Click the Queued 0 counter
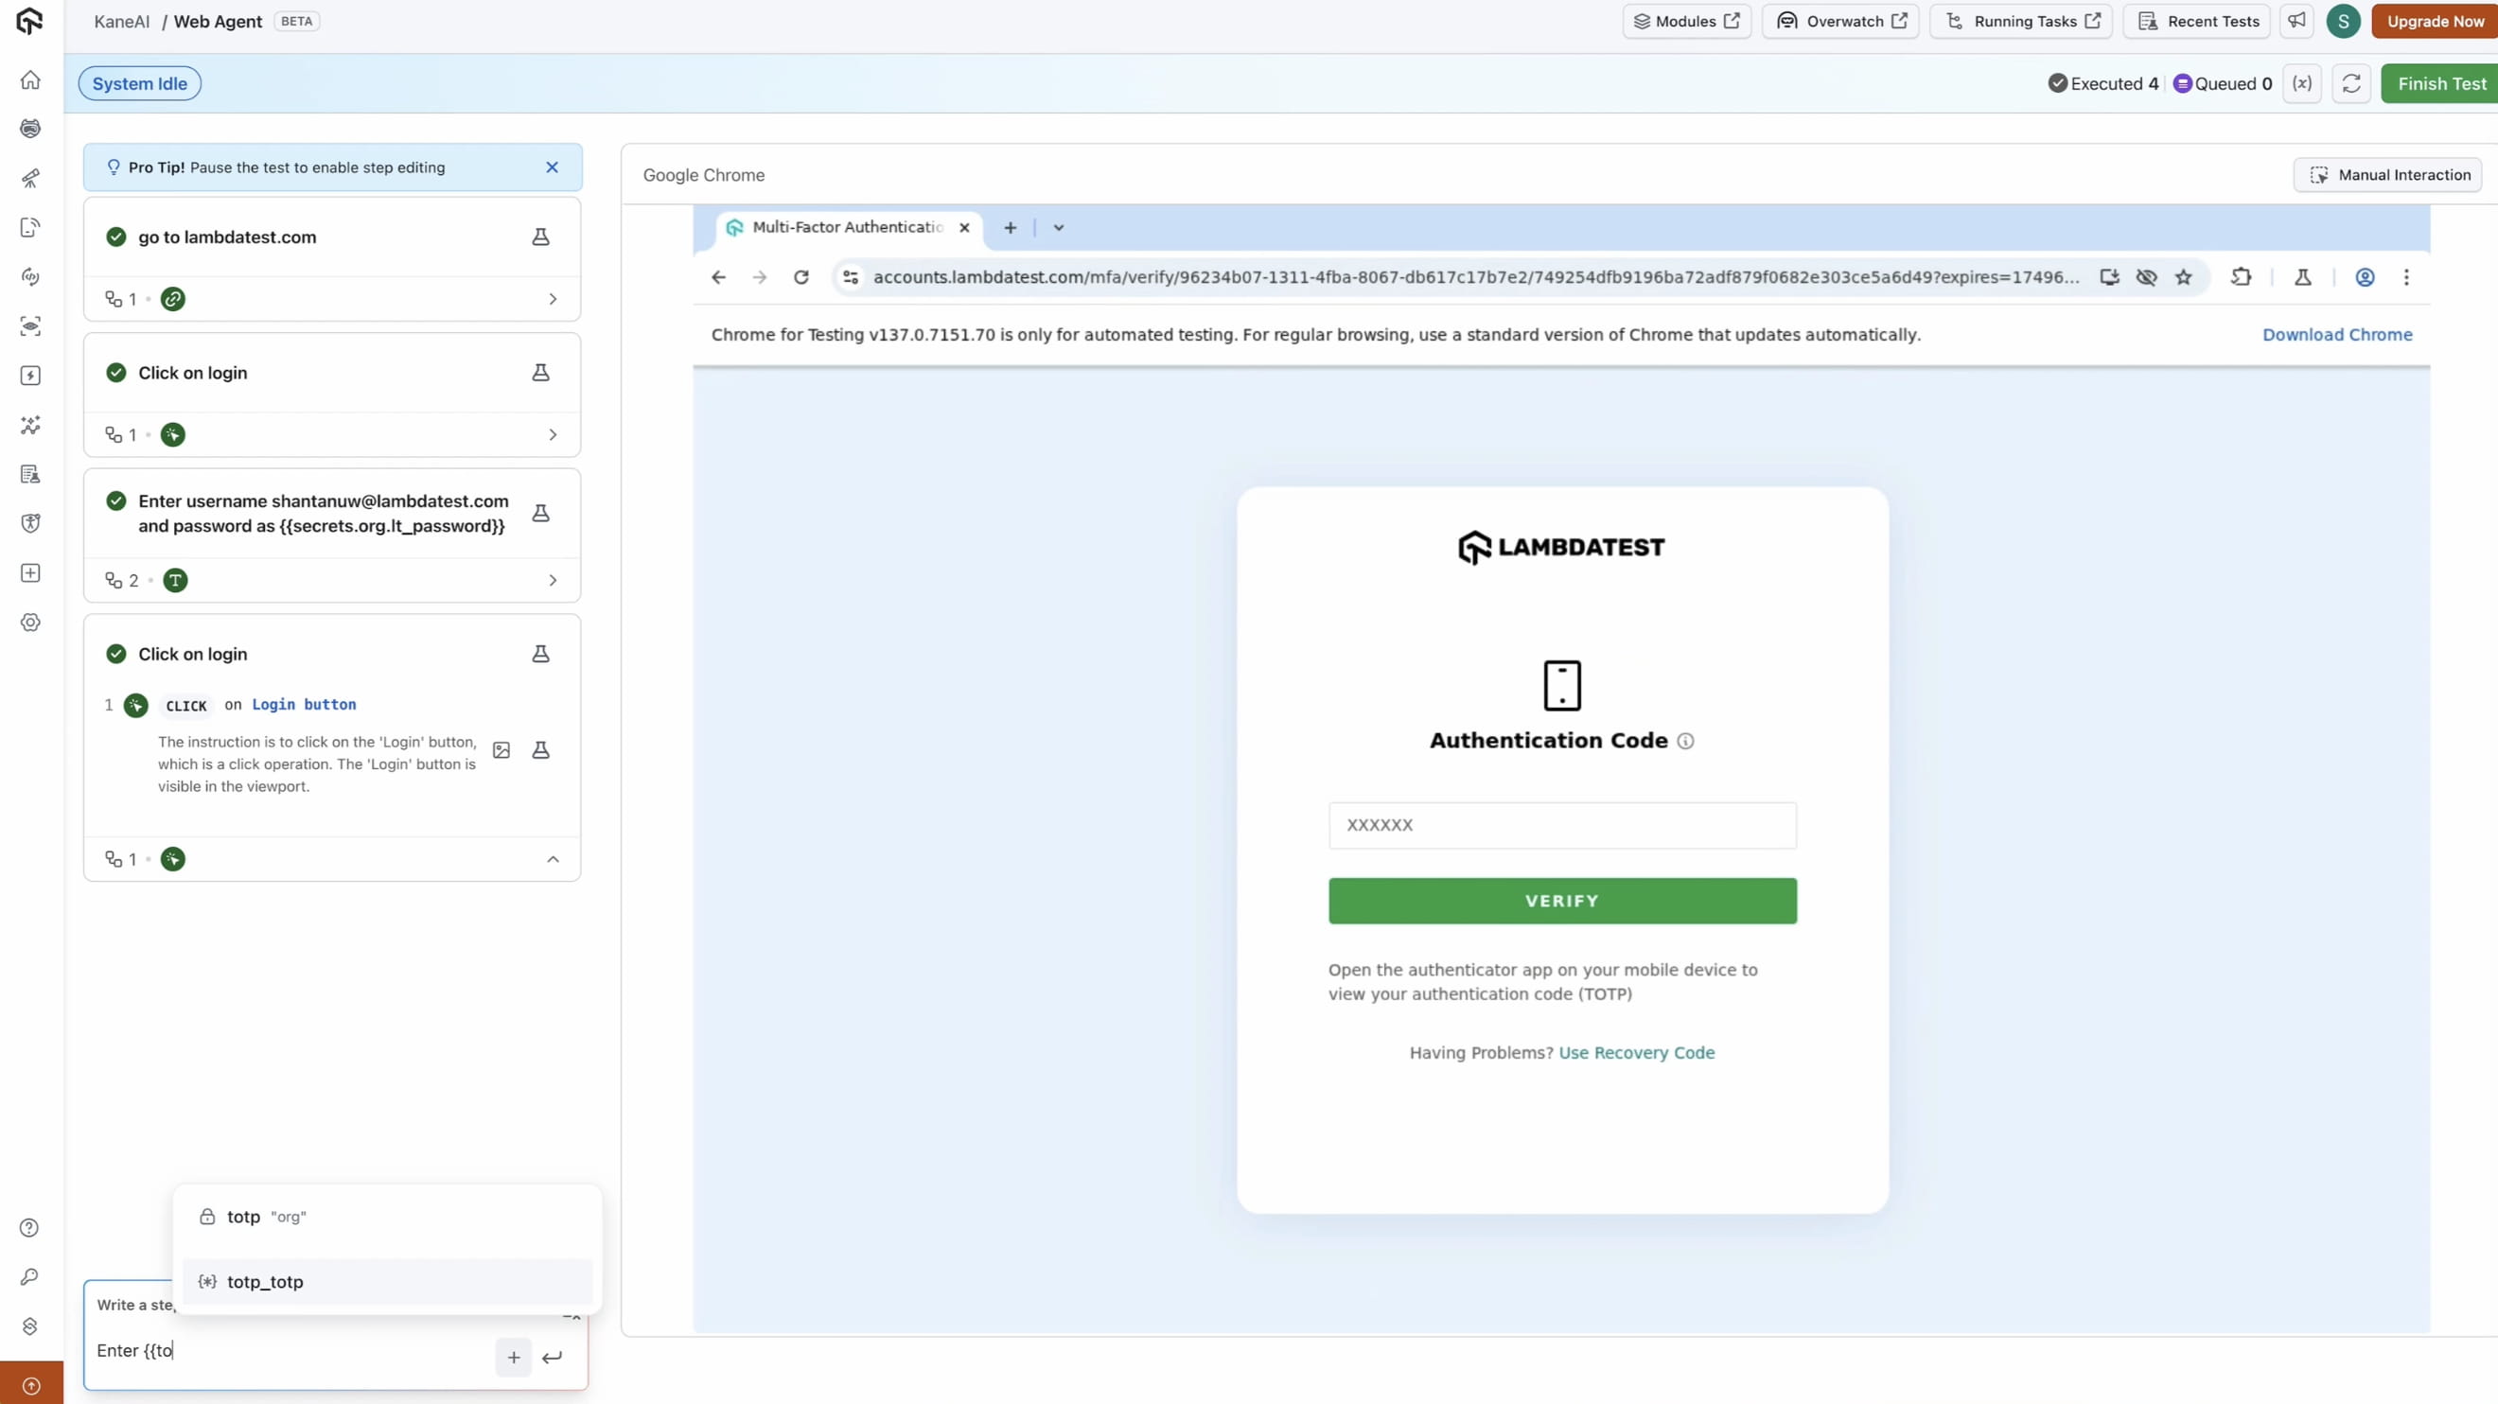 2223,83
